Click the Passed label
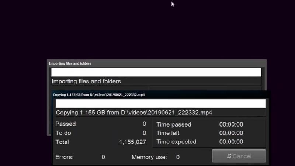This screenshot has height=166, width=295. 66,124
